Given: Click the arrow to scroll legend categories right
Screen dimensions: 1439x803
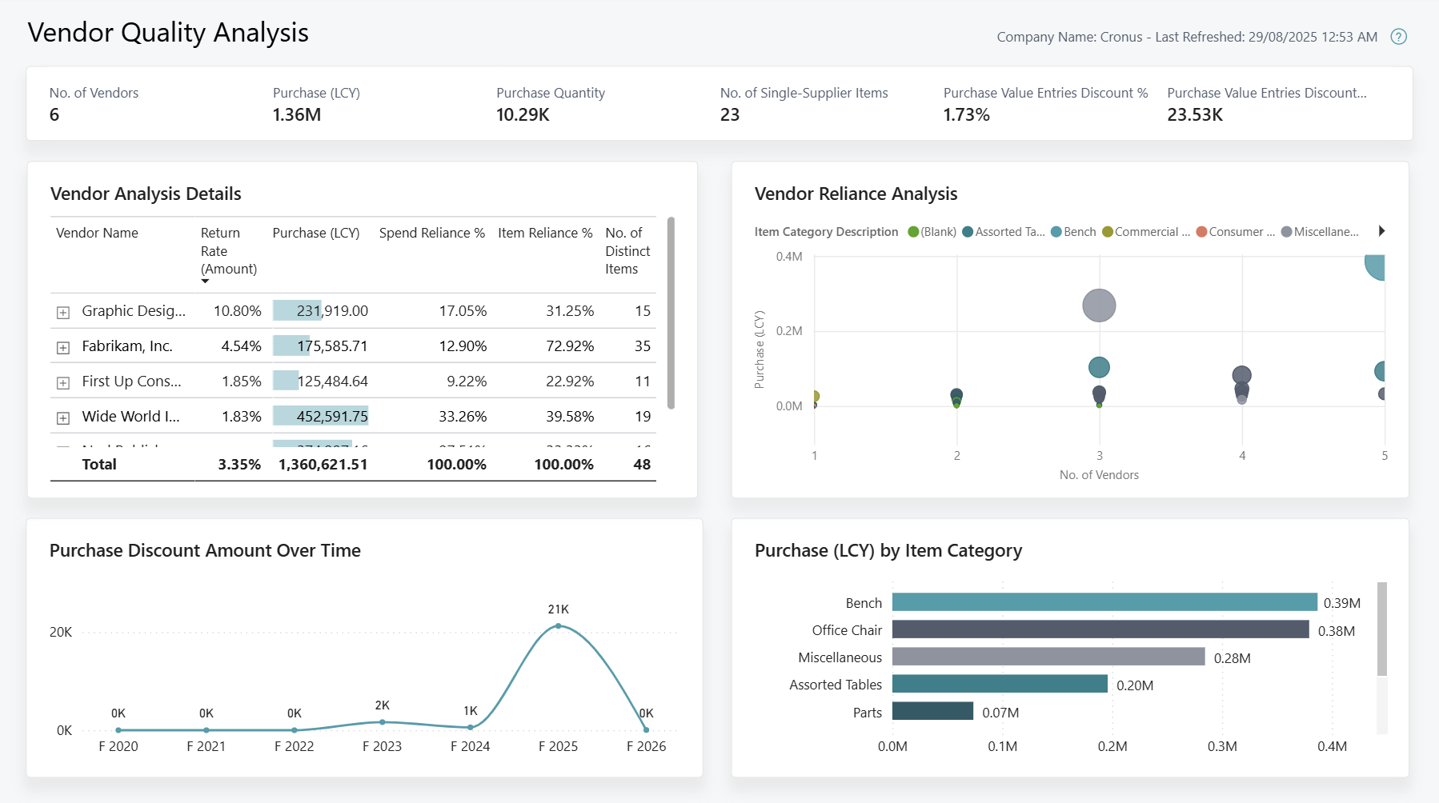Looking at the screenshot, I should point(1382,230).
